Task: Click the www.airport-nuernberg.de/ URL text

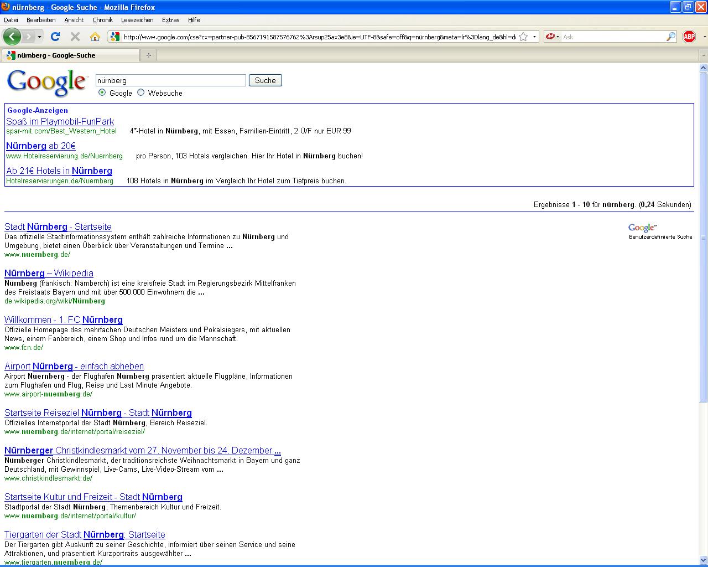Action: 49,394
